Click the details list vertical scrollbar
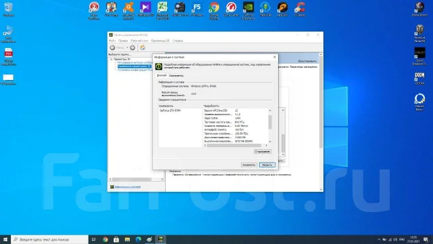This screenshot has width=433, height=244. point(270,122)
